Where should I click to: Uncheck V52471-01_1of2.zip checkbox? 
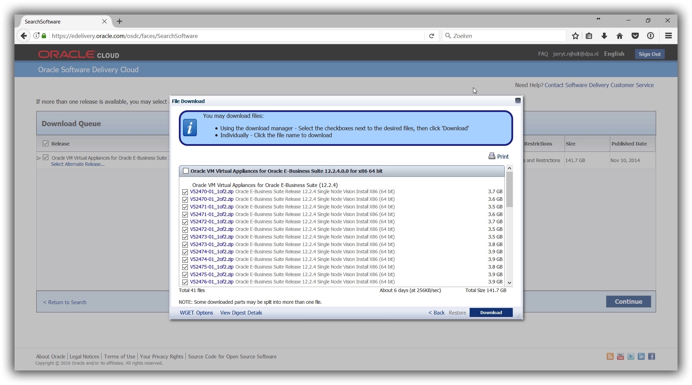185,207
